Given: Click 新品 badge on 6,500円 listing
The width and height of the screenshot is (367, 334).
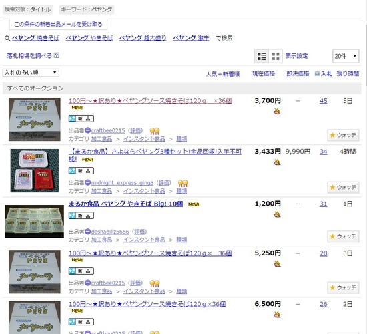Looking at the screenshot, I should point(81,322).
